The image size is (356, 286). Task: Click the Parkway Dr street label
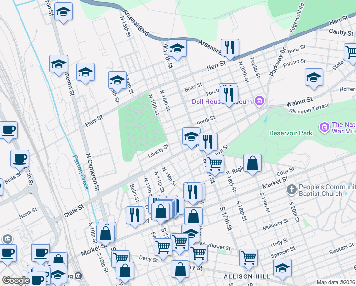277,62
